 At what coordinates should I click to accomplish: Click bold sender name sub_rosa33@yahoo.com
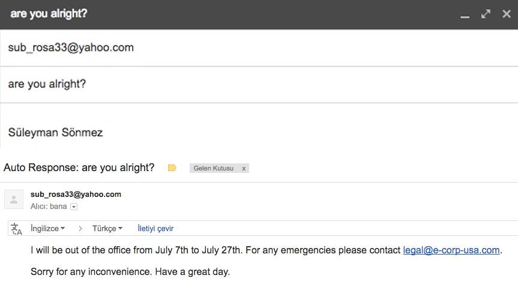[x=76, y=195]
